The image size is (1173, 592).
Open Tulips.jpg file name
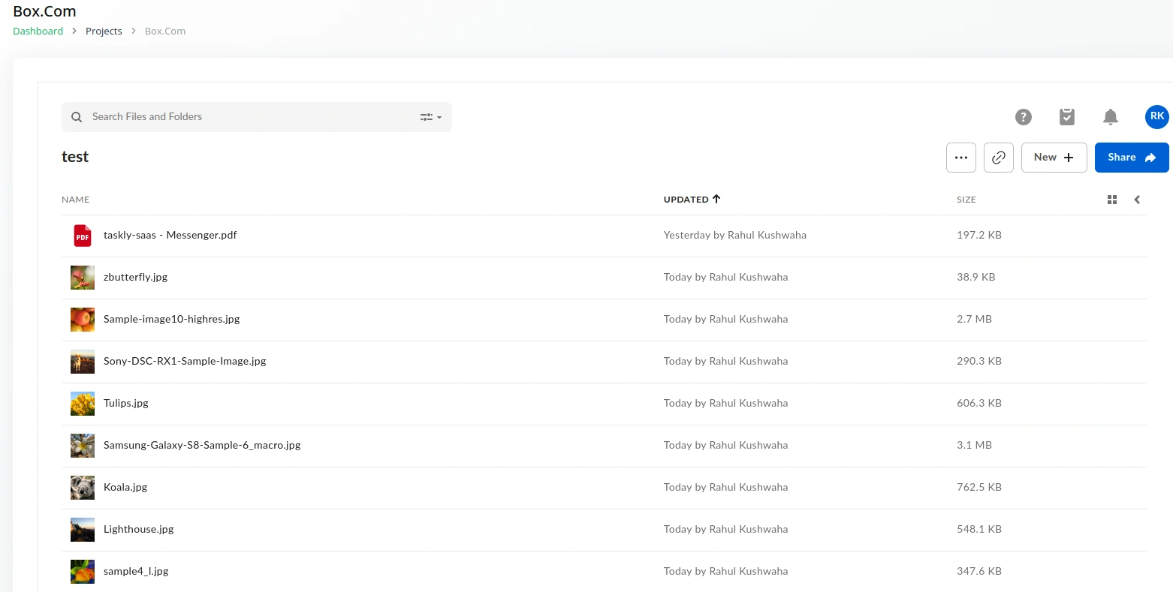pos(126,403)
